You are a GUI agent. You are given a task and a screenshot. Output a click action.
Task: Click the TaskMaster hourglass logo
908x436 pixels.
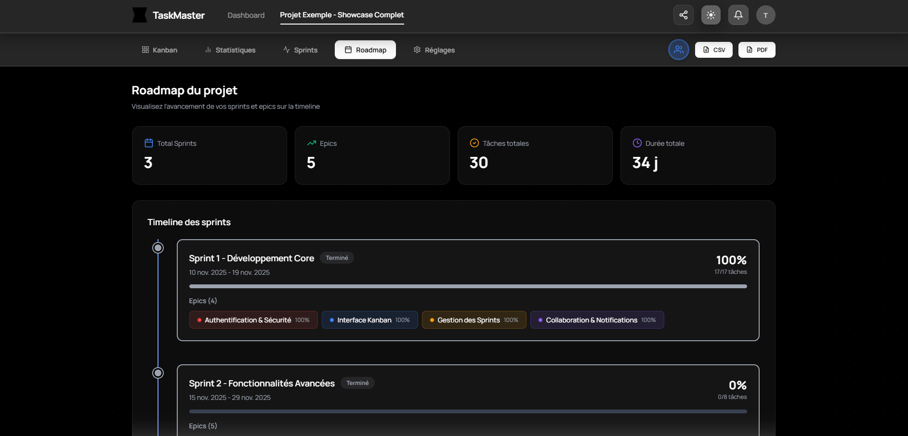pyautogui.click(x=140, y=15)
